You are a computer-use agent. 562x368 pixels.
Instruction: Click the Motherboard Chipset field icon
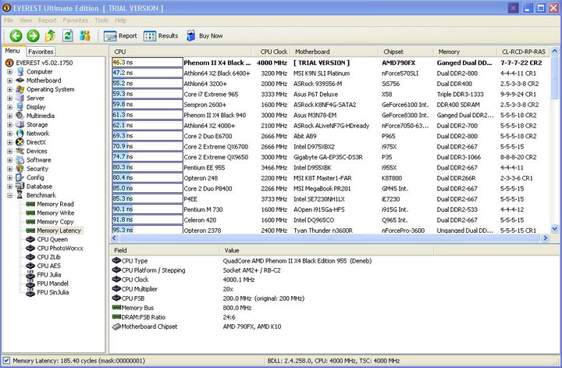(116, 327)
